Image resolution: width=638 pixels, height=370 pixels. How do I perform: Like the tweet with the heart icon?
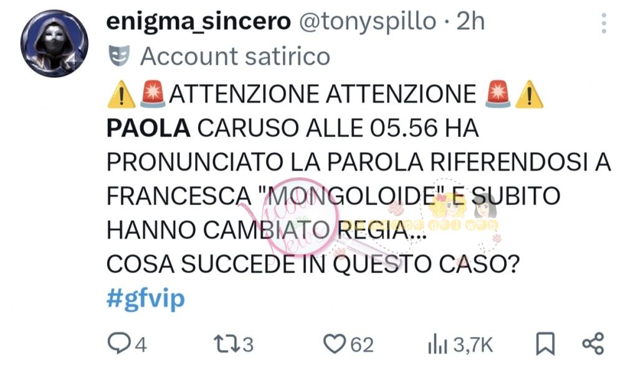pyautogui.click(x=335, y=344)
